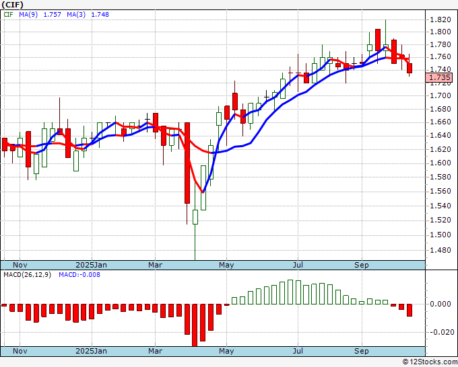The height and width of the screenshot is (367, 458).
Task: Click the tallest green MACD bar before Jul
Action: pos(290,292)
